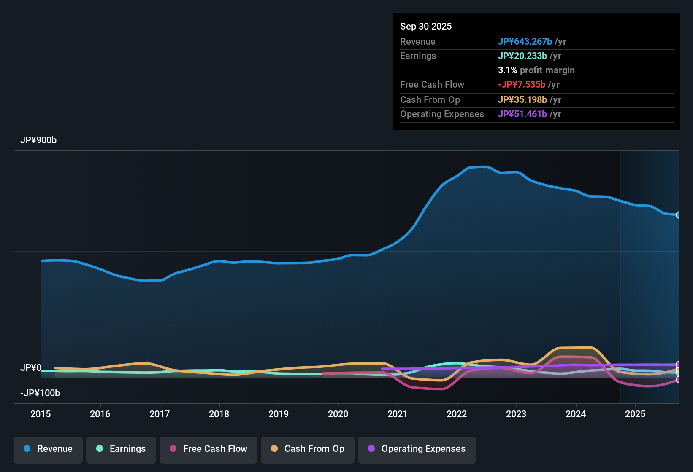Click the Sep 30 2025 tooltip header
The image size is (693, 472).
[426, 26]
